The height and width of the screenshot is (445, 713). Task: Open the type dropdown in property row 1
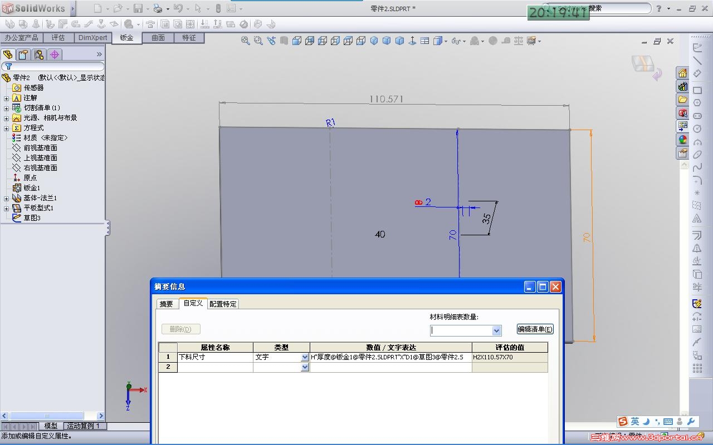[305, 358]
